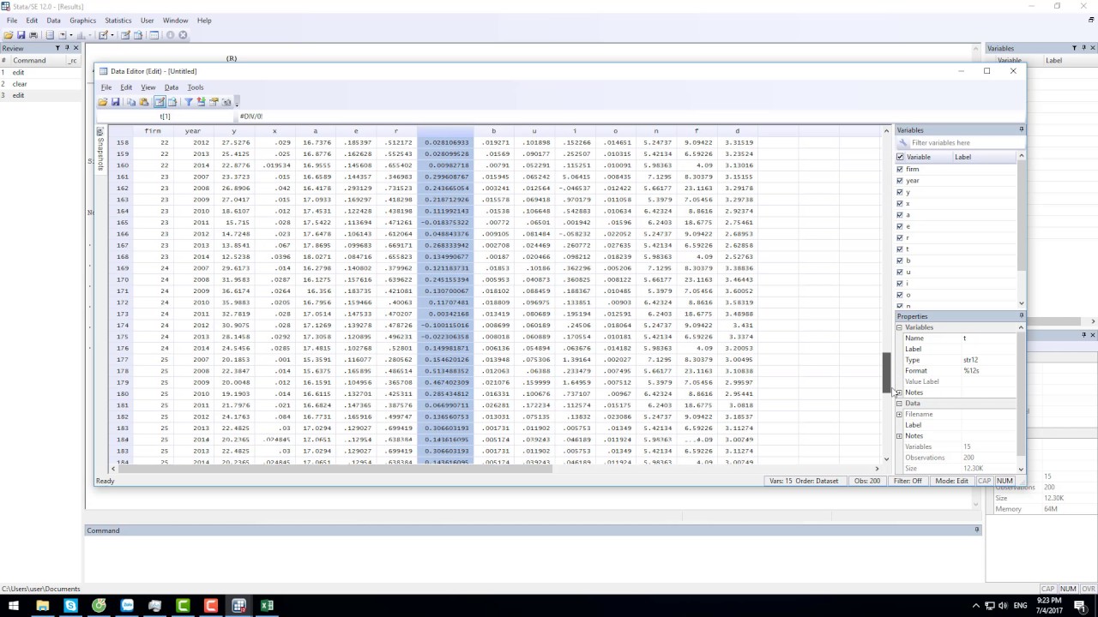
Task: Uncheck the b variable checkbox
Action: click(x=900, y=261)
